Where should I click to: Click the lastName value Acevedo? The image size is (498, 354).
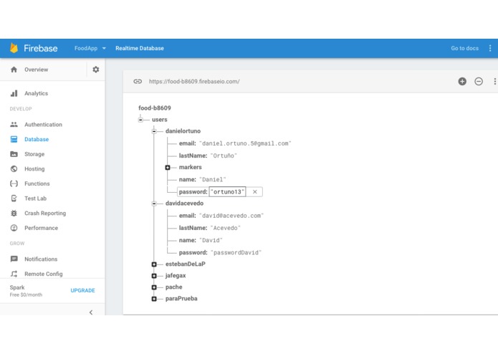[x=226, y=228]
